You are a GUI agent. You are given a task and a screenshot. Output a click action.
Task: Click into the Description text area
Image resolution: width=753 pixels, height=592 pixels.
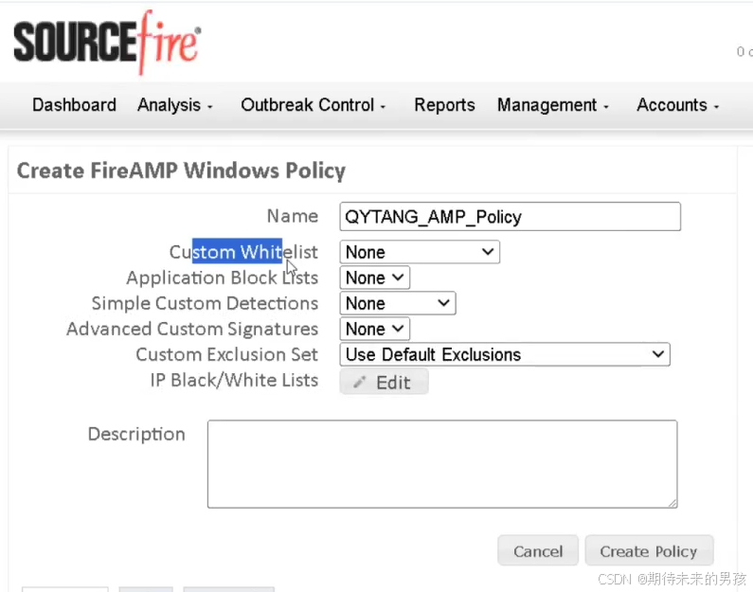442,464
